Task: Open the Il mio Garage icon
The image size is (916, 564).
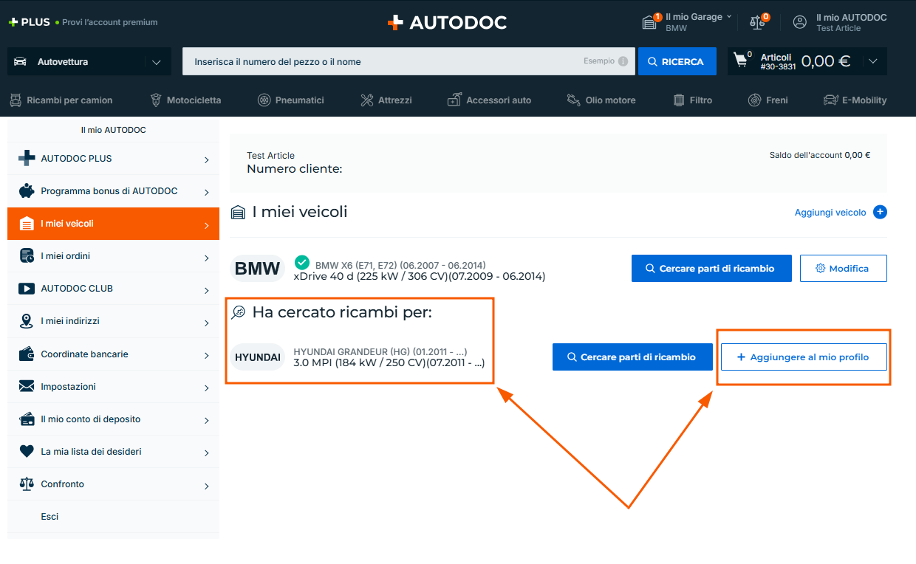Action: [649, 22]
